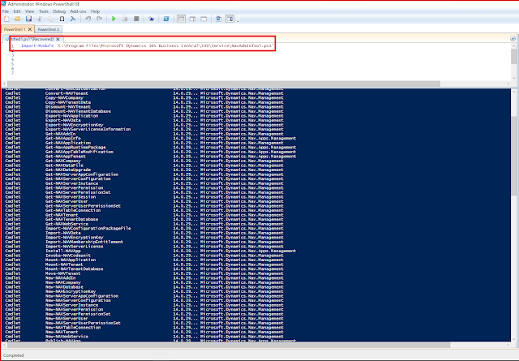This screenshot has width=519, height=361.
Task: Toggle the Show Command Add-on pane
Action: 229,19
